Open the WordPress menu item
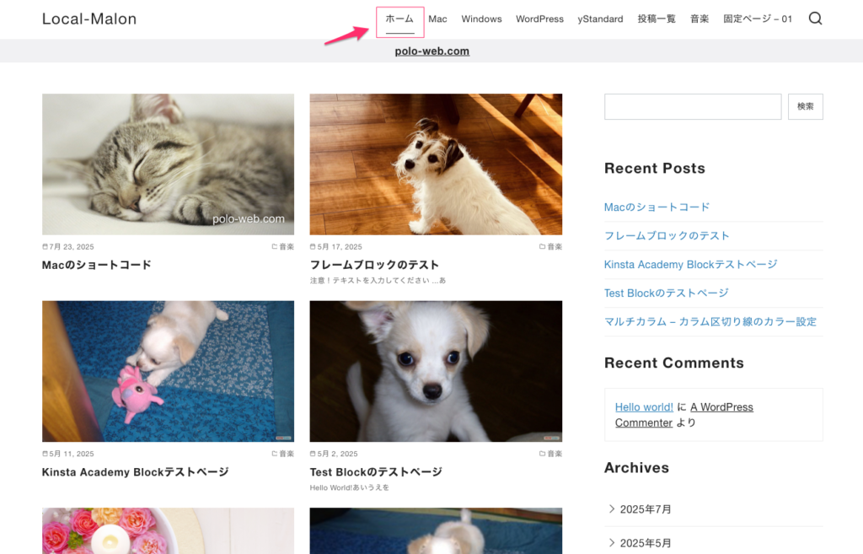 [539, 19]
